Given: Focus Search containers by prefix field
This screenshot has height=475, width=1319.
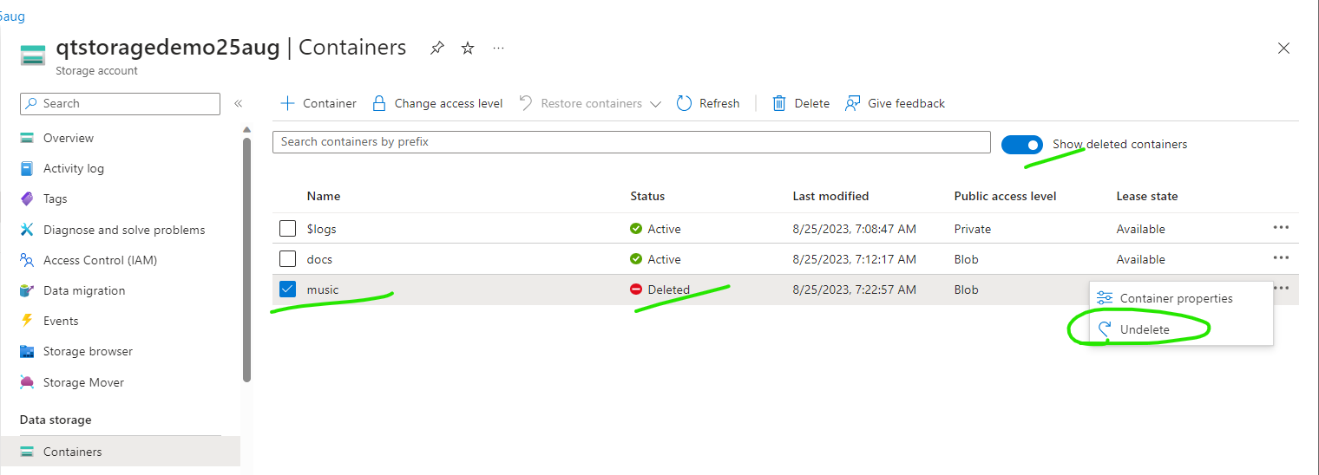Looking at the screenshot, I should 632,141.
